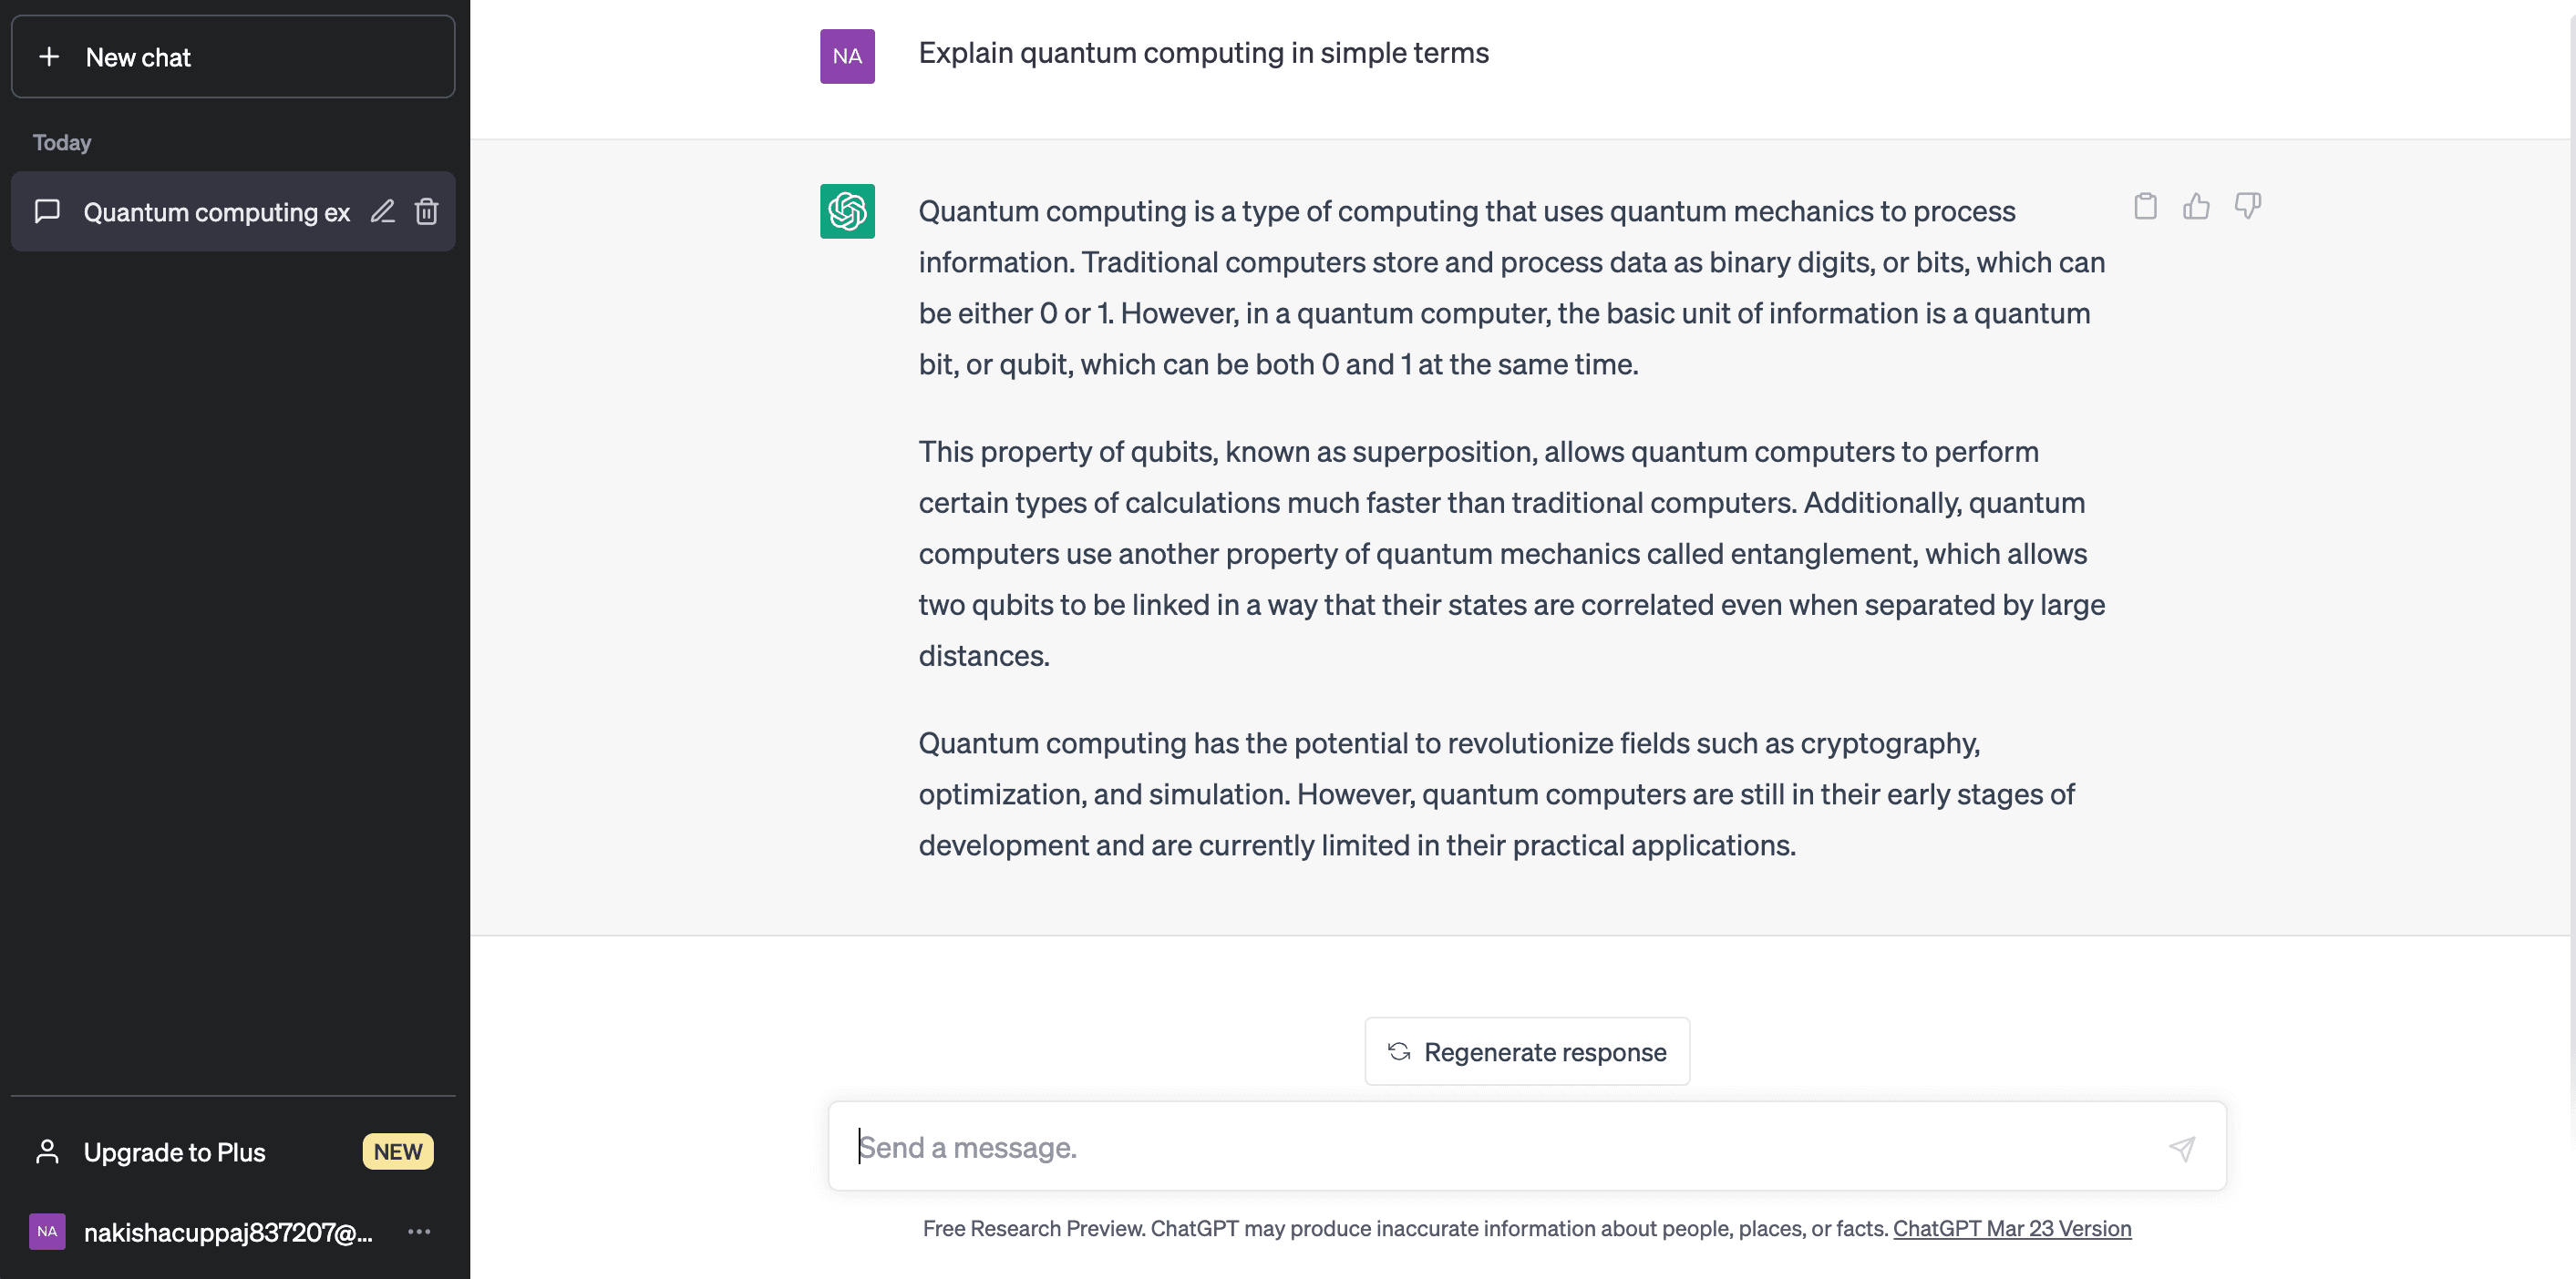Screen dimensions: 2576x1279
Task: Click Upgrade to Plus
Action: pos(174,1152)
